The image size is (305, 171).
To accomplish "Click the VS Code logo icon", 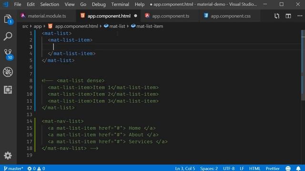I will click(x=6, y=4).
